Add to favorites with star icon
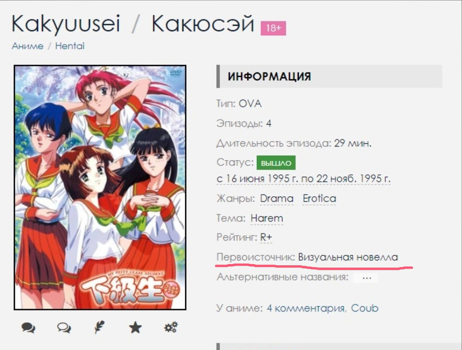The width and height of the screenshot is (462, 350). click(x=135, y=328)
